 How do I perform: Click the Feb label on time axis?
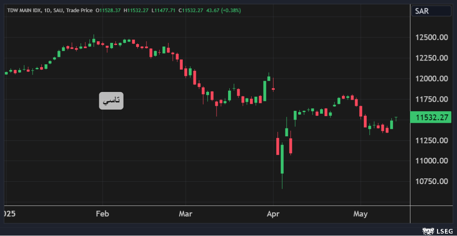[102, 214]
